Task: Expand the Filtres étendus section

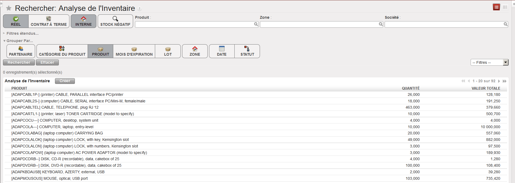Action: coord(21,33)
